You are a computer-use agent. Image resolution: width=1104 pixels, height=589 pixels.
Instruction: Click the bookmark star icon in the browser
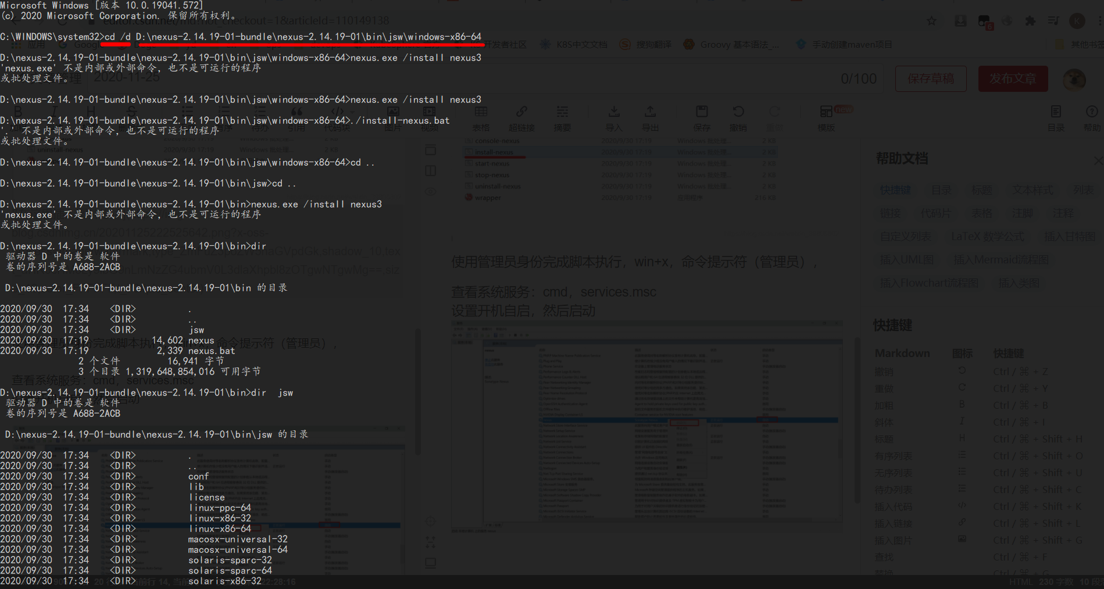tap(931, 21)
